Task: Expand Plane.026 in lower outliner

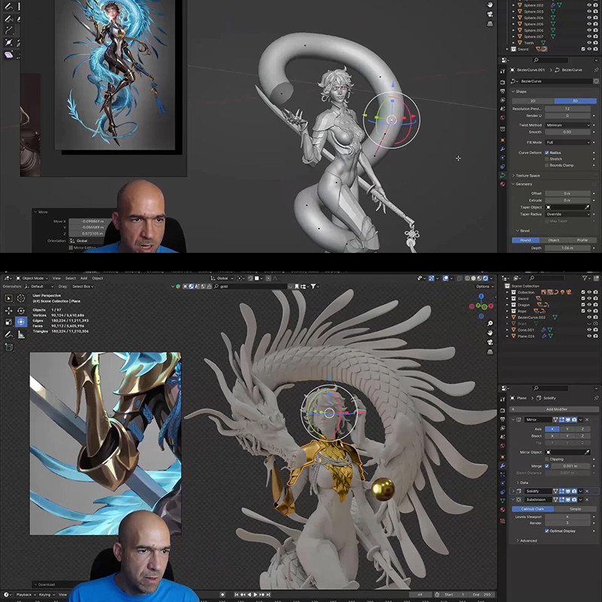Action: [x=507, y=336]
